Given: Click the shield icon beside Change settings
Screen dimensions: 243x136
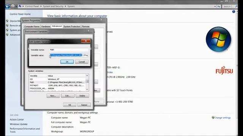Looking at the screenshot, I should click(x=213, y=117).
